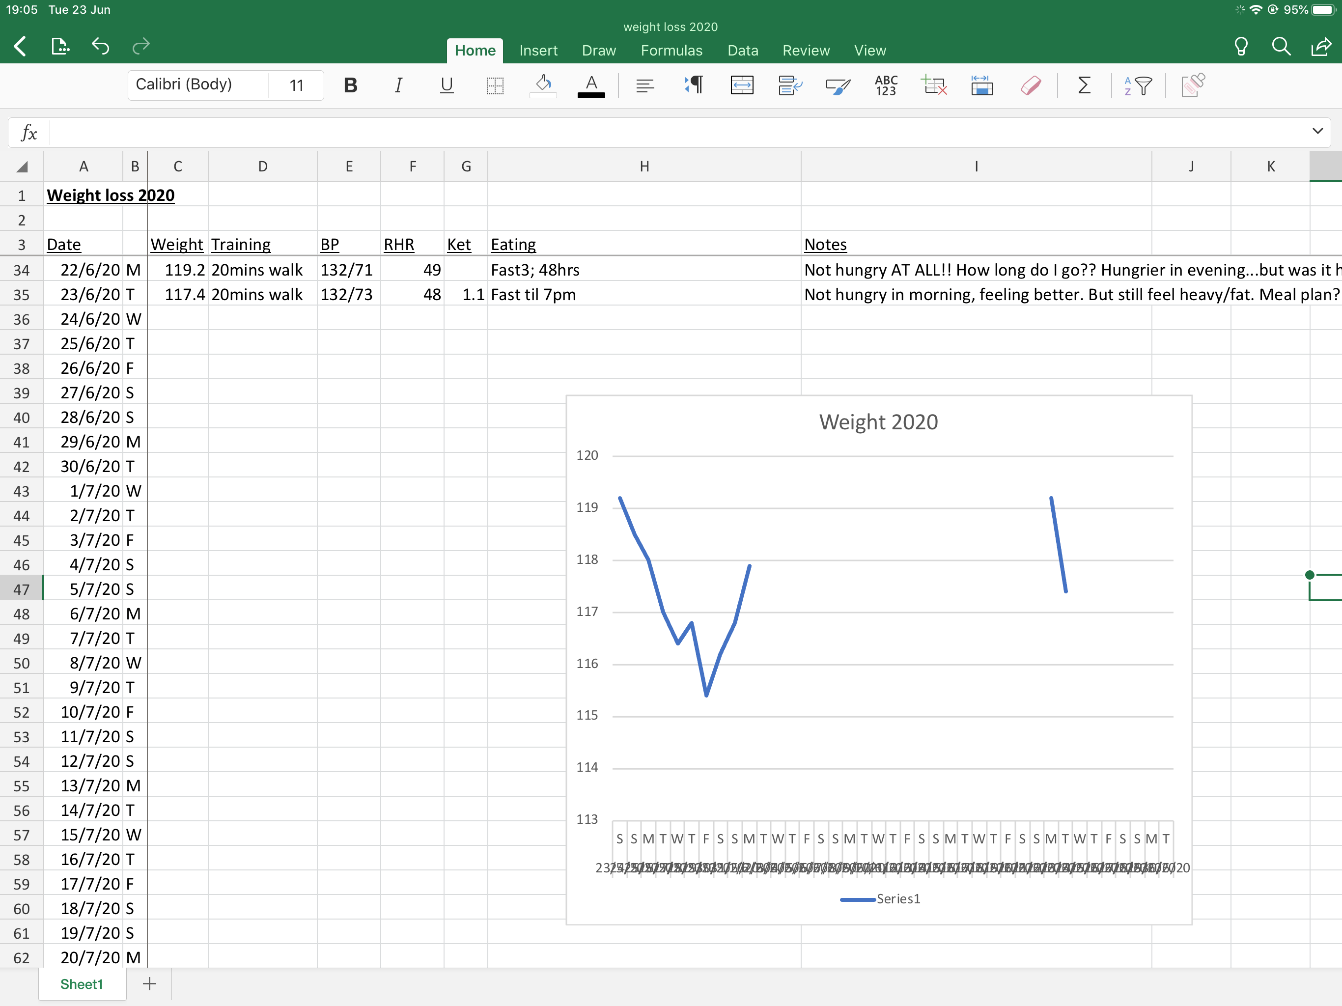Screen dimensions: 1342x1006
Task: Pick the fill color bucket
Action: pyautogui.click(x=543, y=85)
